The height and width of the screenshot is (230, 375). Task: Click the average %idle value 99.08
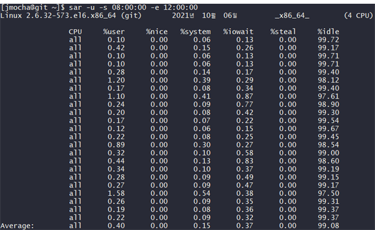pos(328,226)
